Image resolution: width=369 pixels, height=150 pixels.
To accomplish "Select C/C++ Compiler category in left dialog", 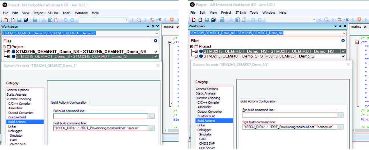I will tap(19, 104).
